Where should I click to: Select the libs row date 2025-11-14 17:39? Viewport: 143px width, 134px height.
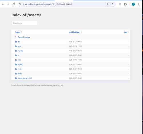pyautogui.click(x=75, y=60)
